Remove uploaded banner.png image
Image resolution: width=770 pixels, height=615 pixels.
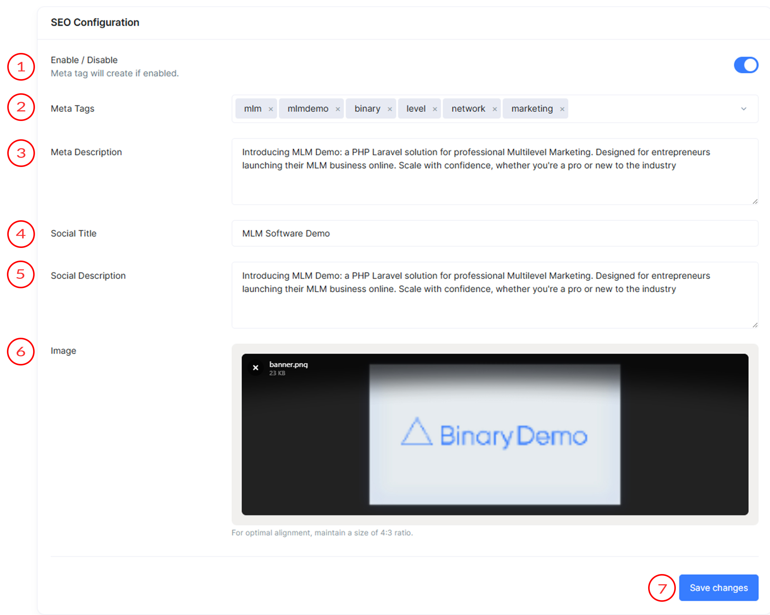(x=255, y=367)
